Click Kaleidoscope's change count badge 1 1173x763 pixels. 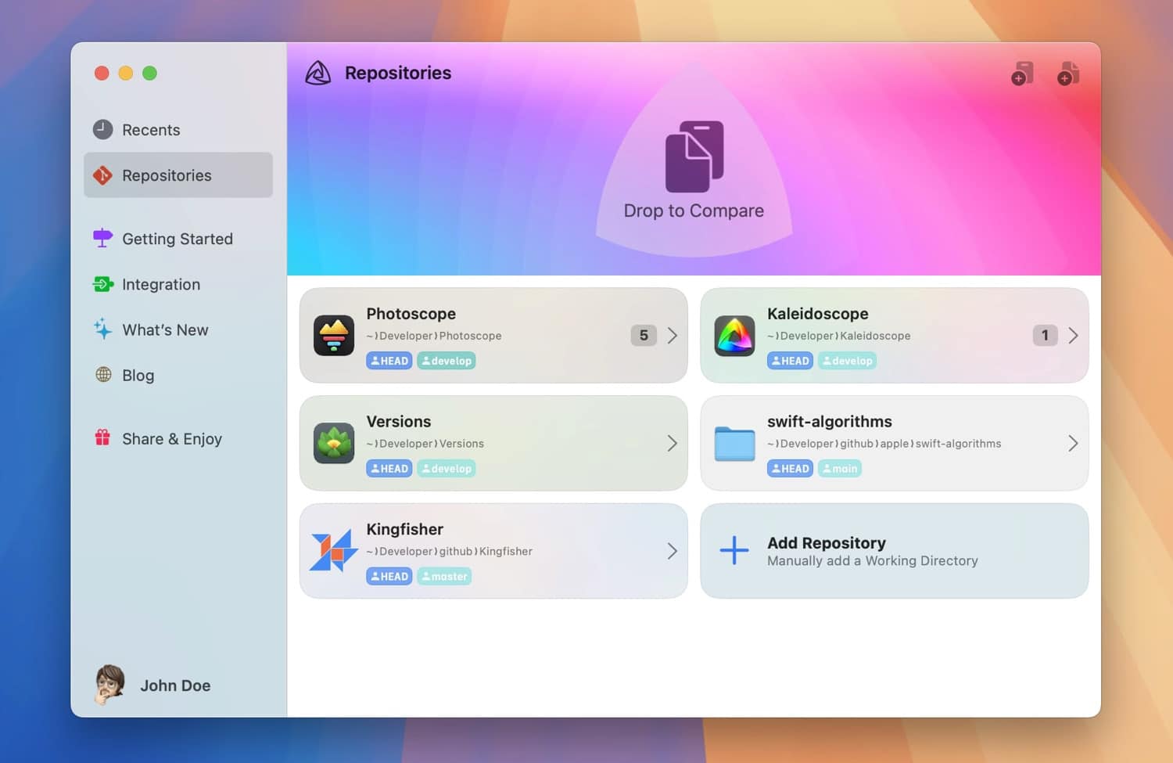tap(1045, 335)
